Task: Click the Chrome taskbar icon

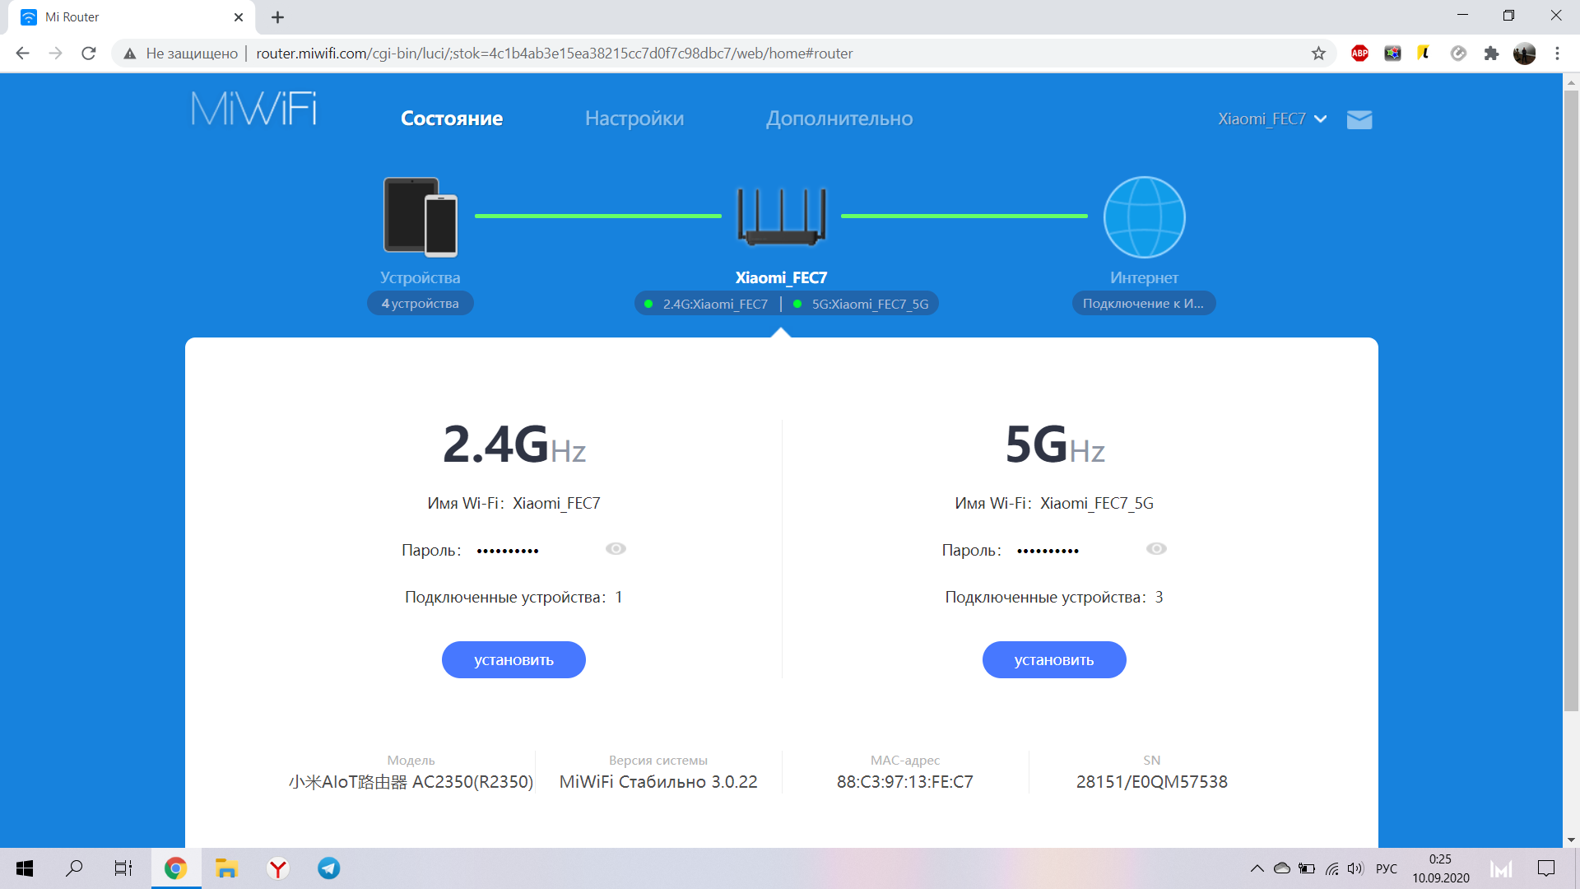Action: (175, 868)
